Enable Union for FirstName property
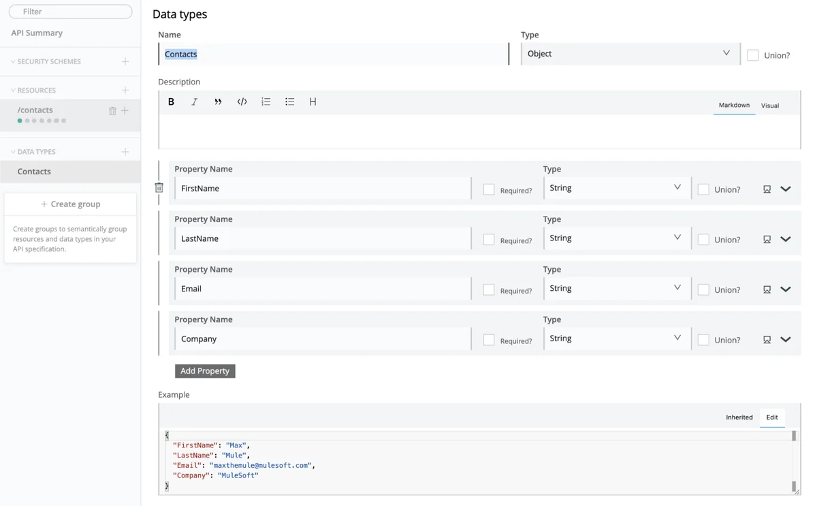 point(703,189)
